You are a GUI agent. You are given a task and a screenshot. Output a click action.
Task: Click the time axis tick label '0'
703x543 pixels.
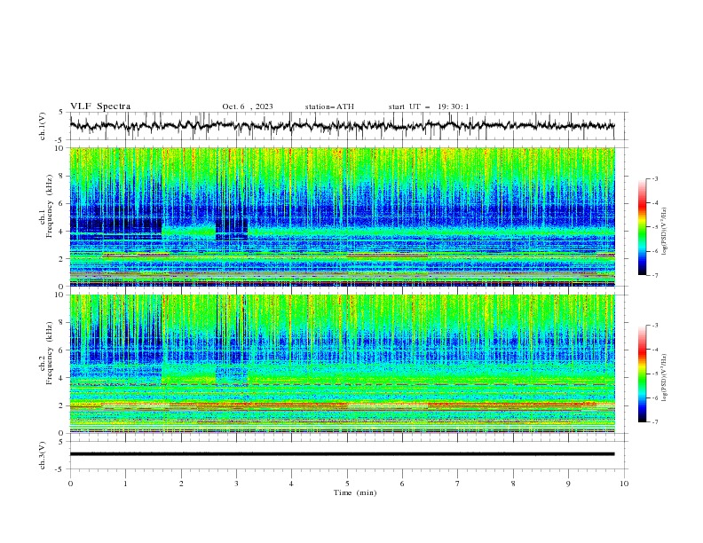[70, 484]
